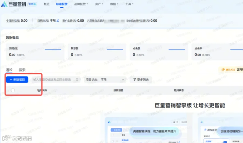Click the 投放设置 column header
The image size is (243, 143).
pos(119,90)
